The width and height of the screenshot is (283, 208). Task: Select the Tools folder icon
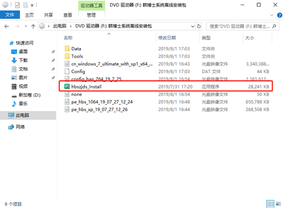click(x=67, y=56)
